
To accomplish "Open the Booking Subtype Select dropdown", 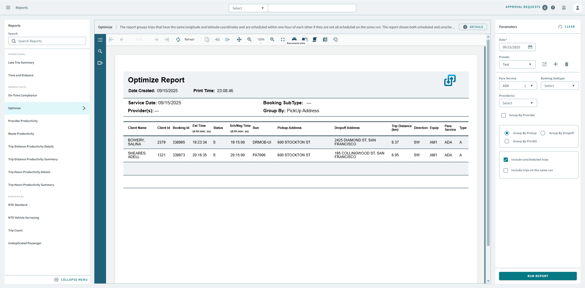I will 559,85.
